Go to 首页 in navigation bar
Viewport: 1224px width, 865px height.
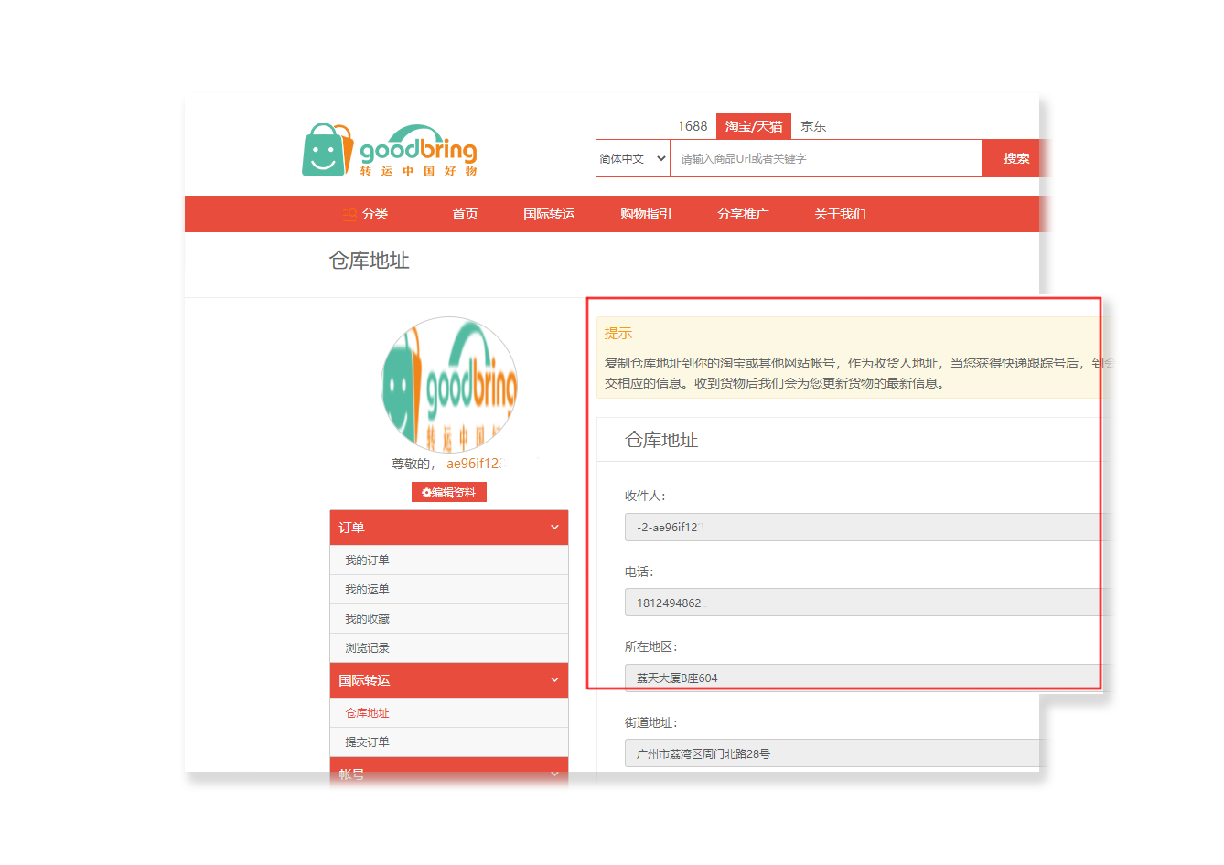(x=465, y=214)
